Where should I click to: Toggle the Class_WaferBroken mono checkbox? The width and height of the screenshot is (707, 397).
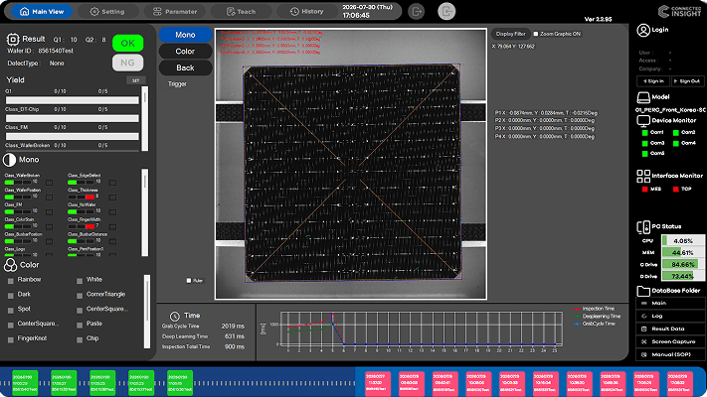(x=49, y=183)
